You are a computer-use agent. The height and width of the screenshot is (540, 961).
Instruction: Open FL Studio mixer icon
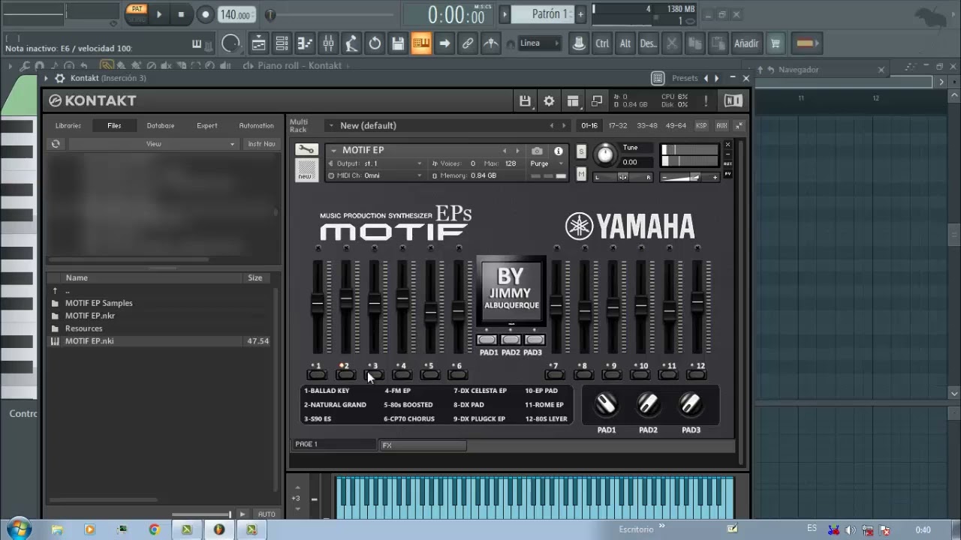coord(328,43)
